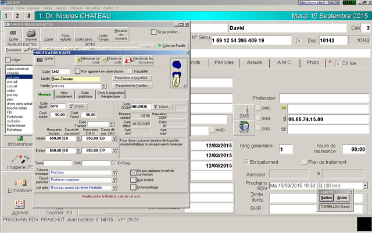Click Effacer ce code icon button
372x233 pixels.
tap(112, 60)
